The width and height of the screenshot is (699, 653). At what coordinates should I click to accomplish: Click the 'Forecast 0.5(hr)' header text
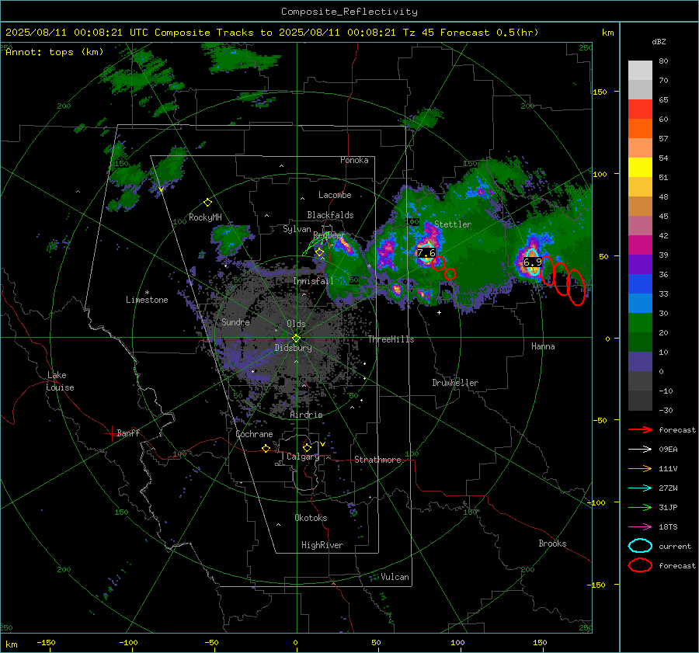pyautogui.click(x=489, y=33)
